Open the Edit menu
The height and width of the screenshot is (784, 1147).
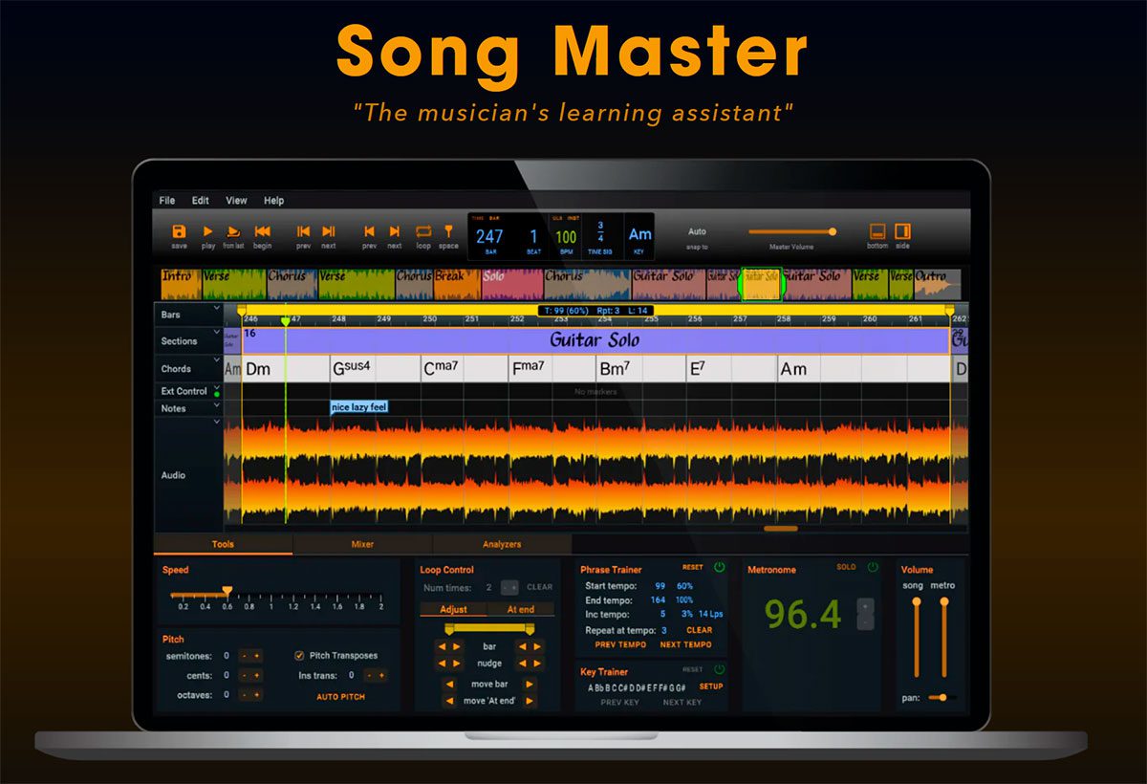click(x=201, y=201)
